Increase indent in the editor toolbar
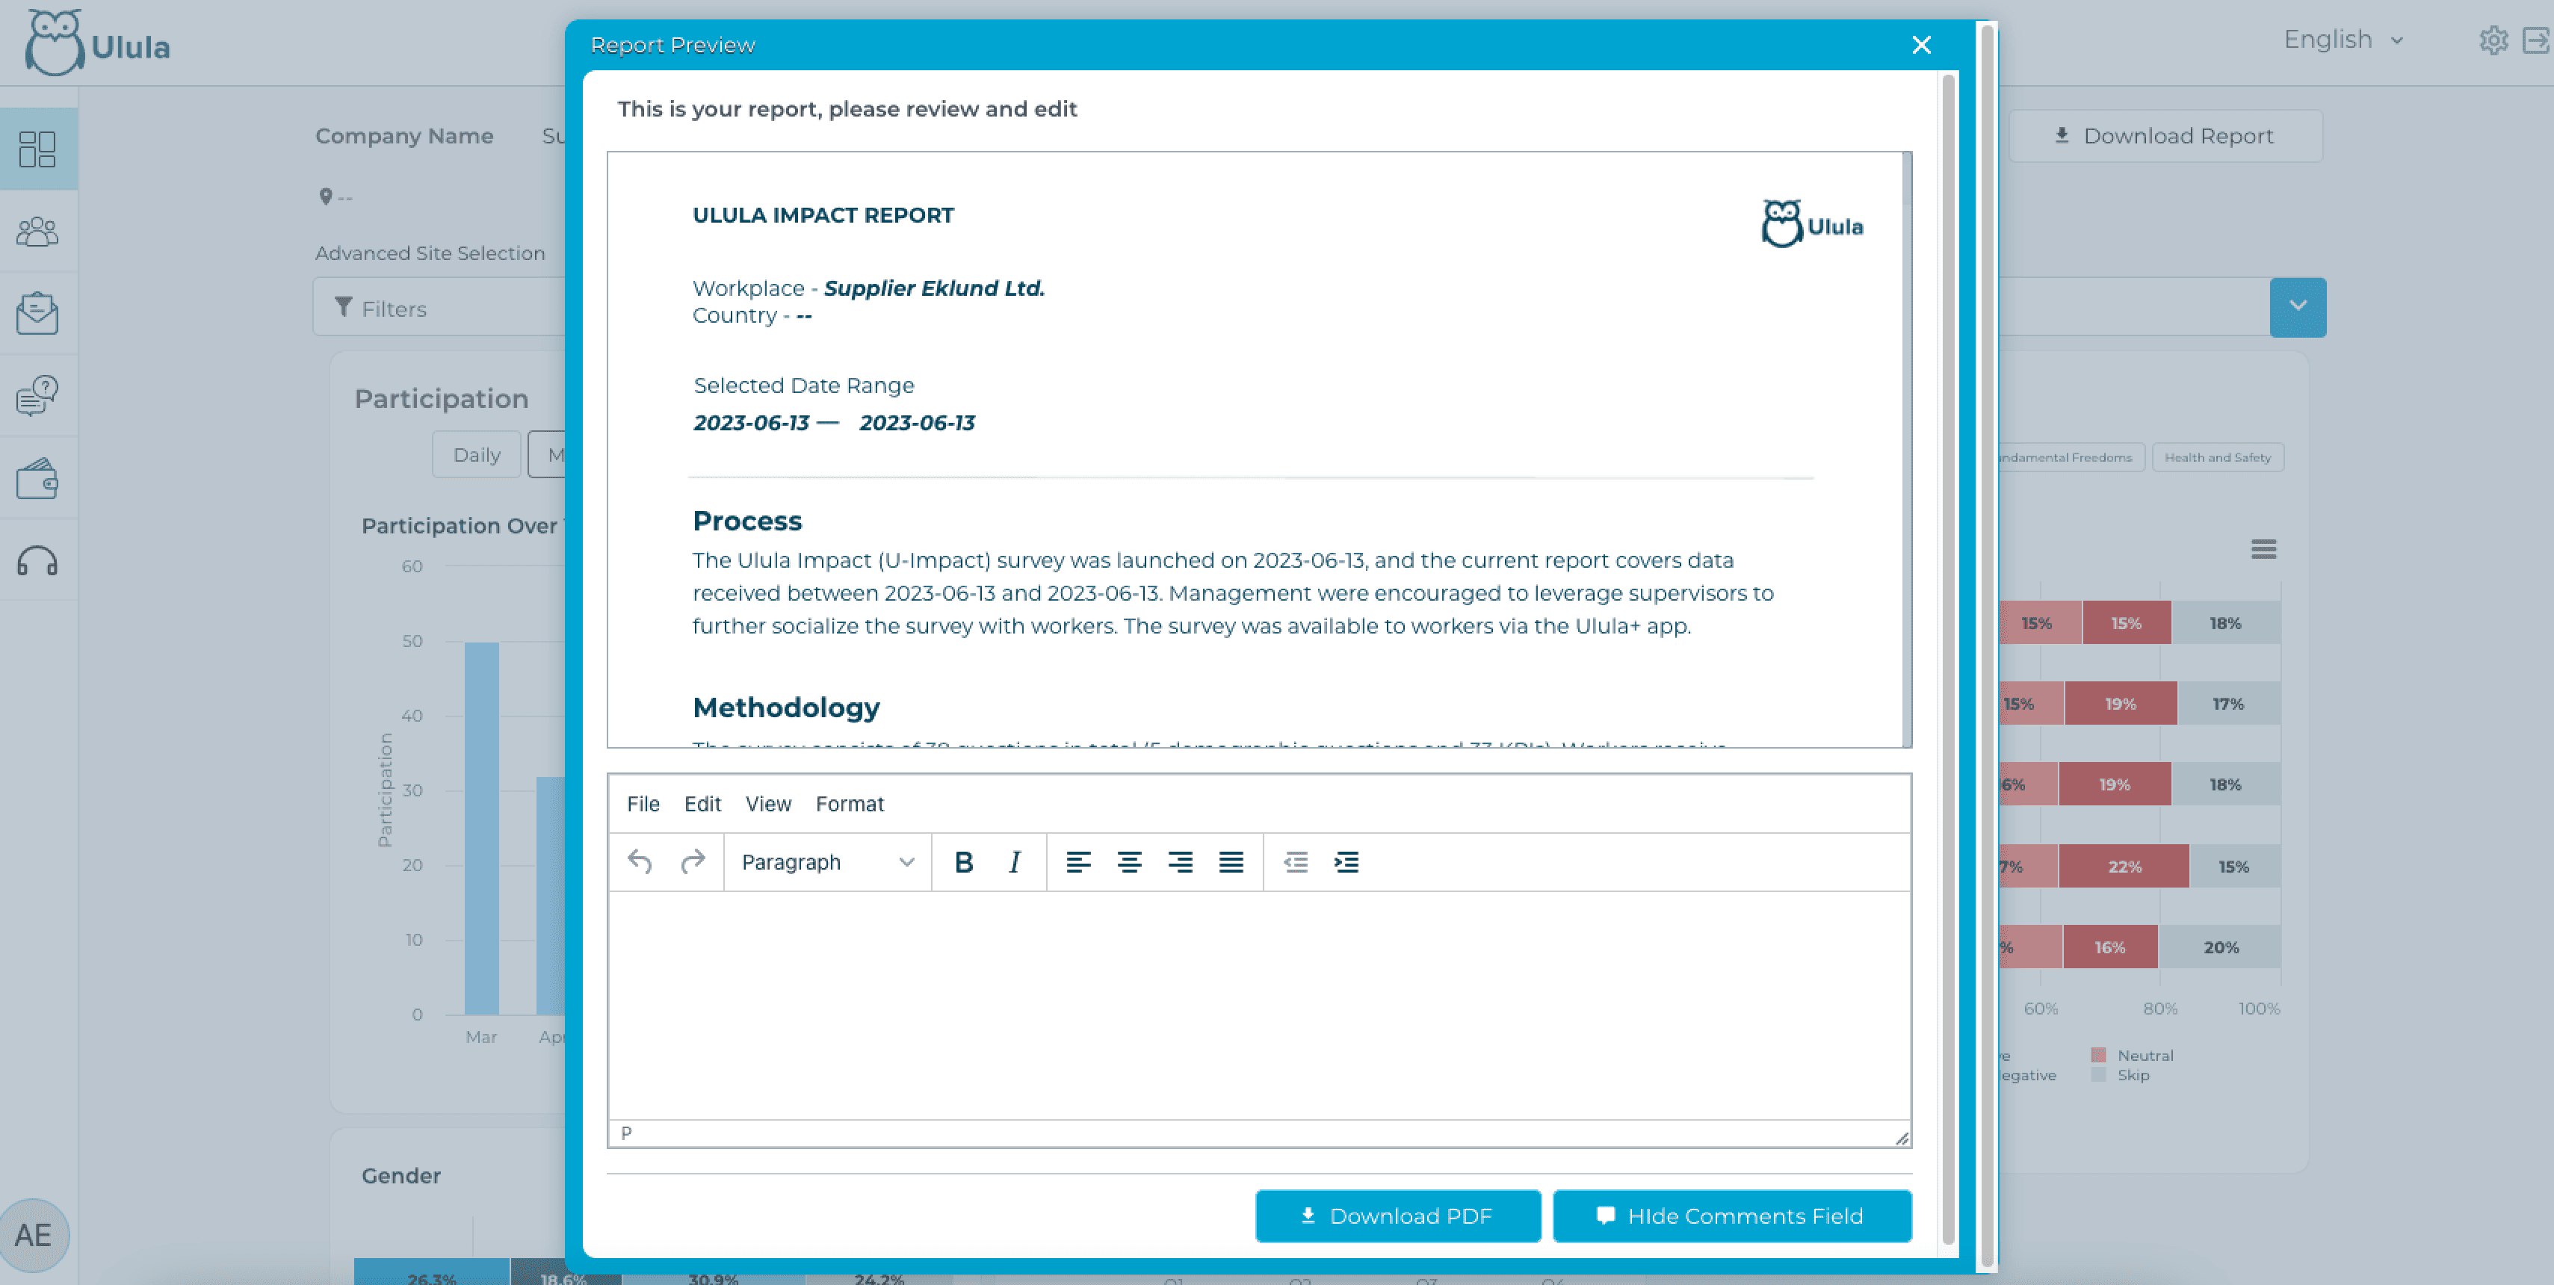 [1346, 861]
